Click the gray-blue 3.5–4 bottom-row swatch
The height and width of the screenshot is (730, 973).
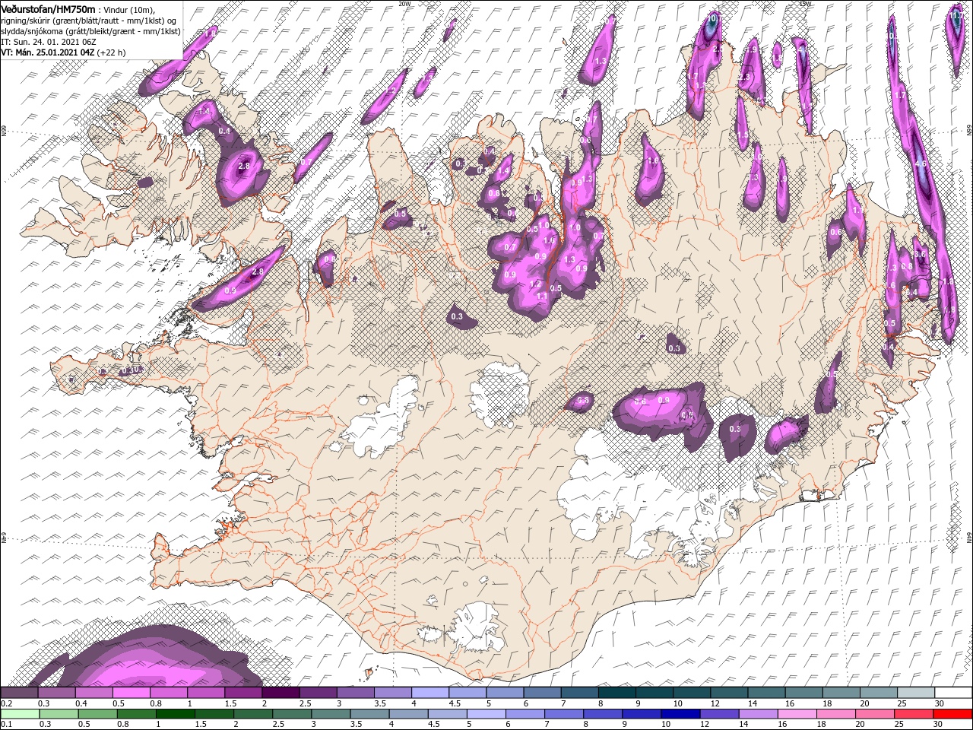(x=369, y=714)
